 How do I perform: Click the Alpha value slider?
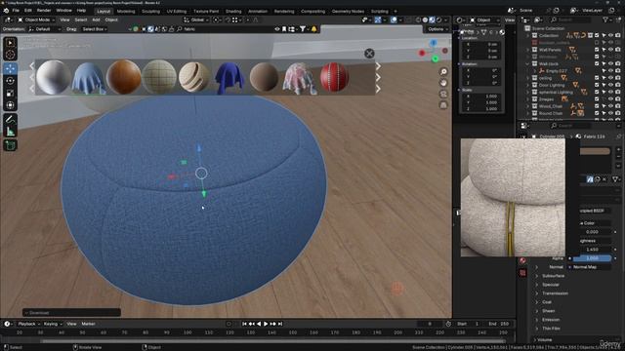593,258
